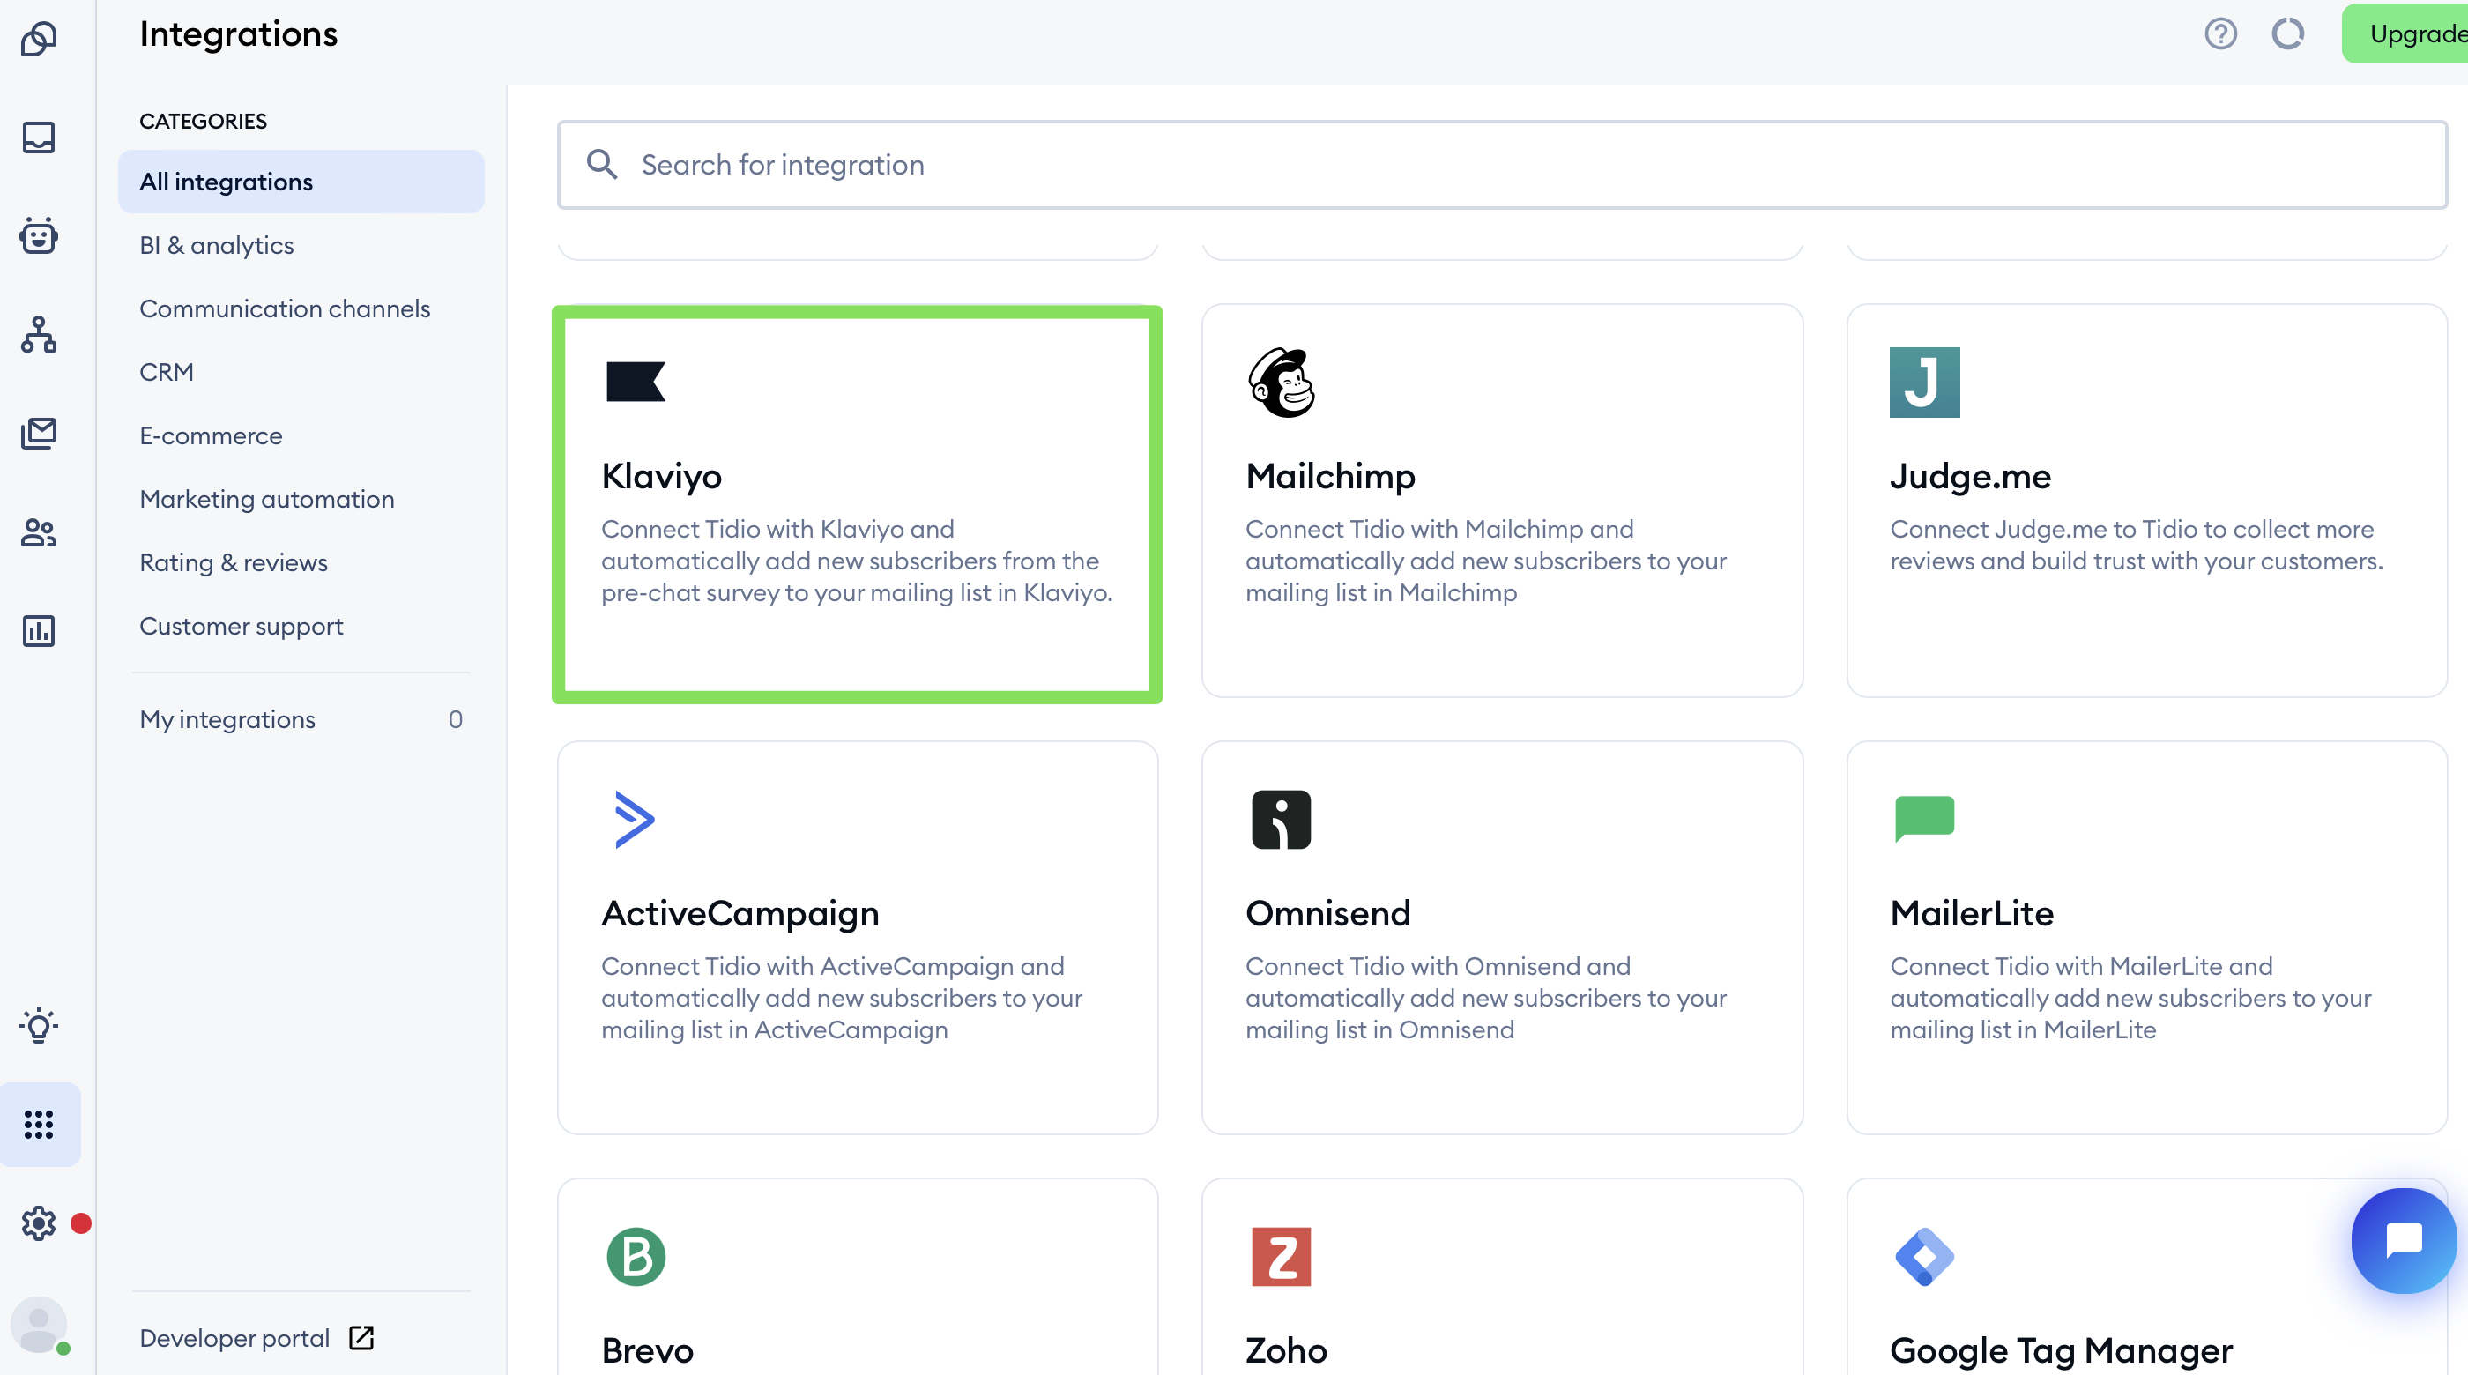Click the Search for integration field

pos(1502,165)
